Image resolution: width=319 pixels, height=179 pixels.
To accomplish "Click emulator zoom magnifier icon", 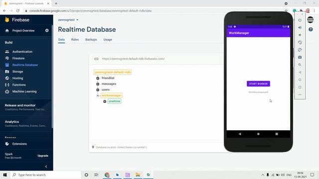I will (300, 65).
